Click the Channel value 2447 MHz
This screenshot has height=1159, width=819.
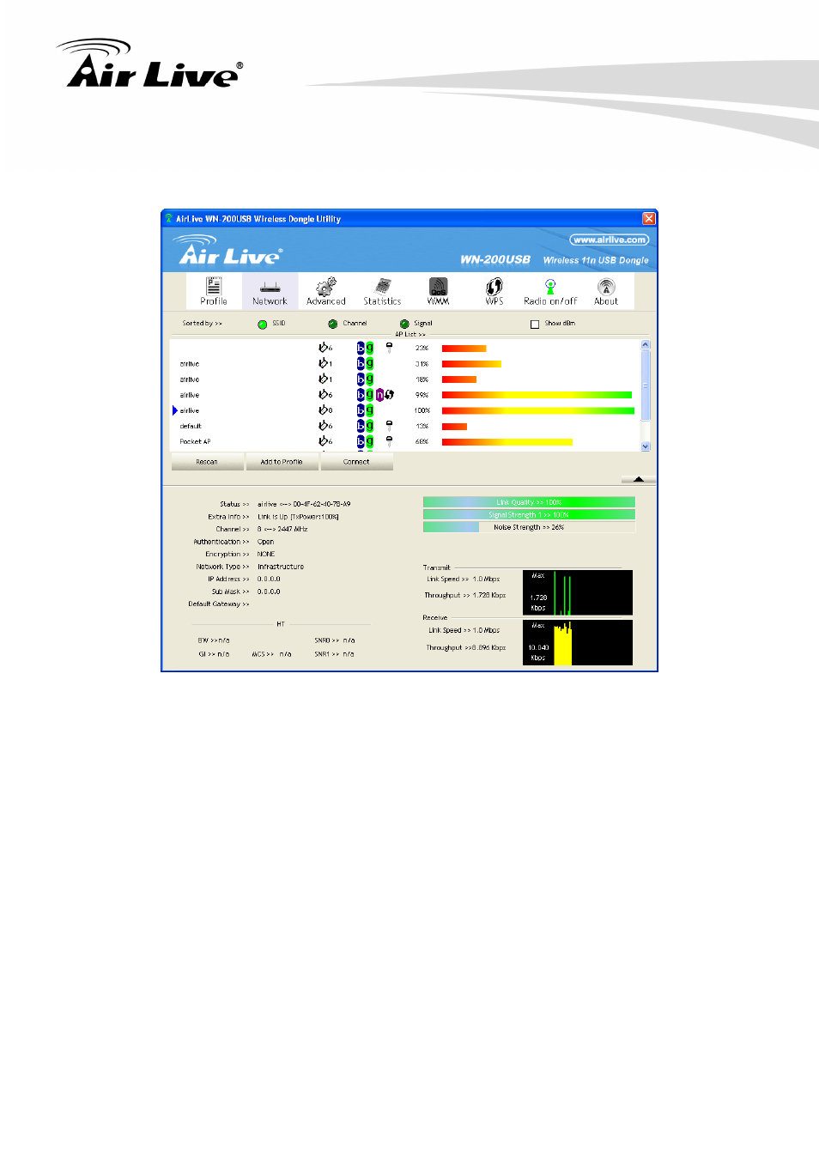coord(282,529)
